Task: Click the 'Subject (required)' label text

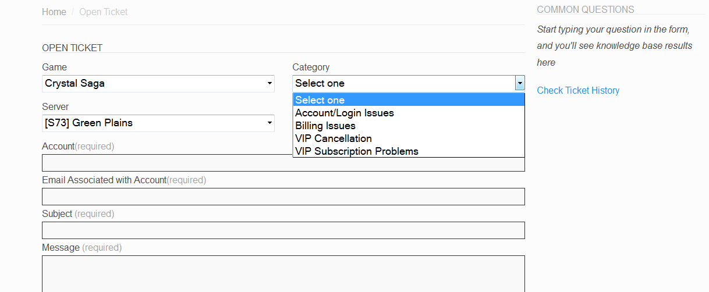Action: [x=78, y=214]
